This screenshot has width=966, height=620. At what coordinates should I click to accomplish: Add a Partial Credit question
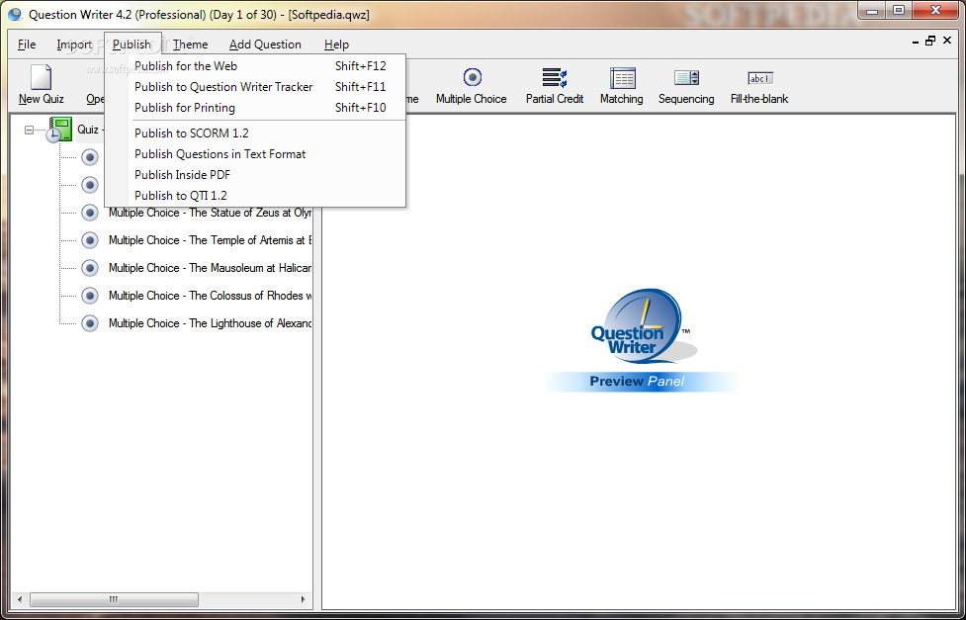[x=555, y=84]
